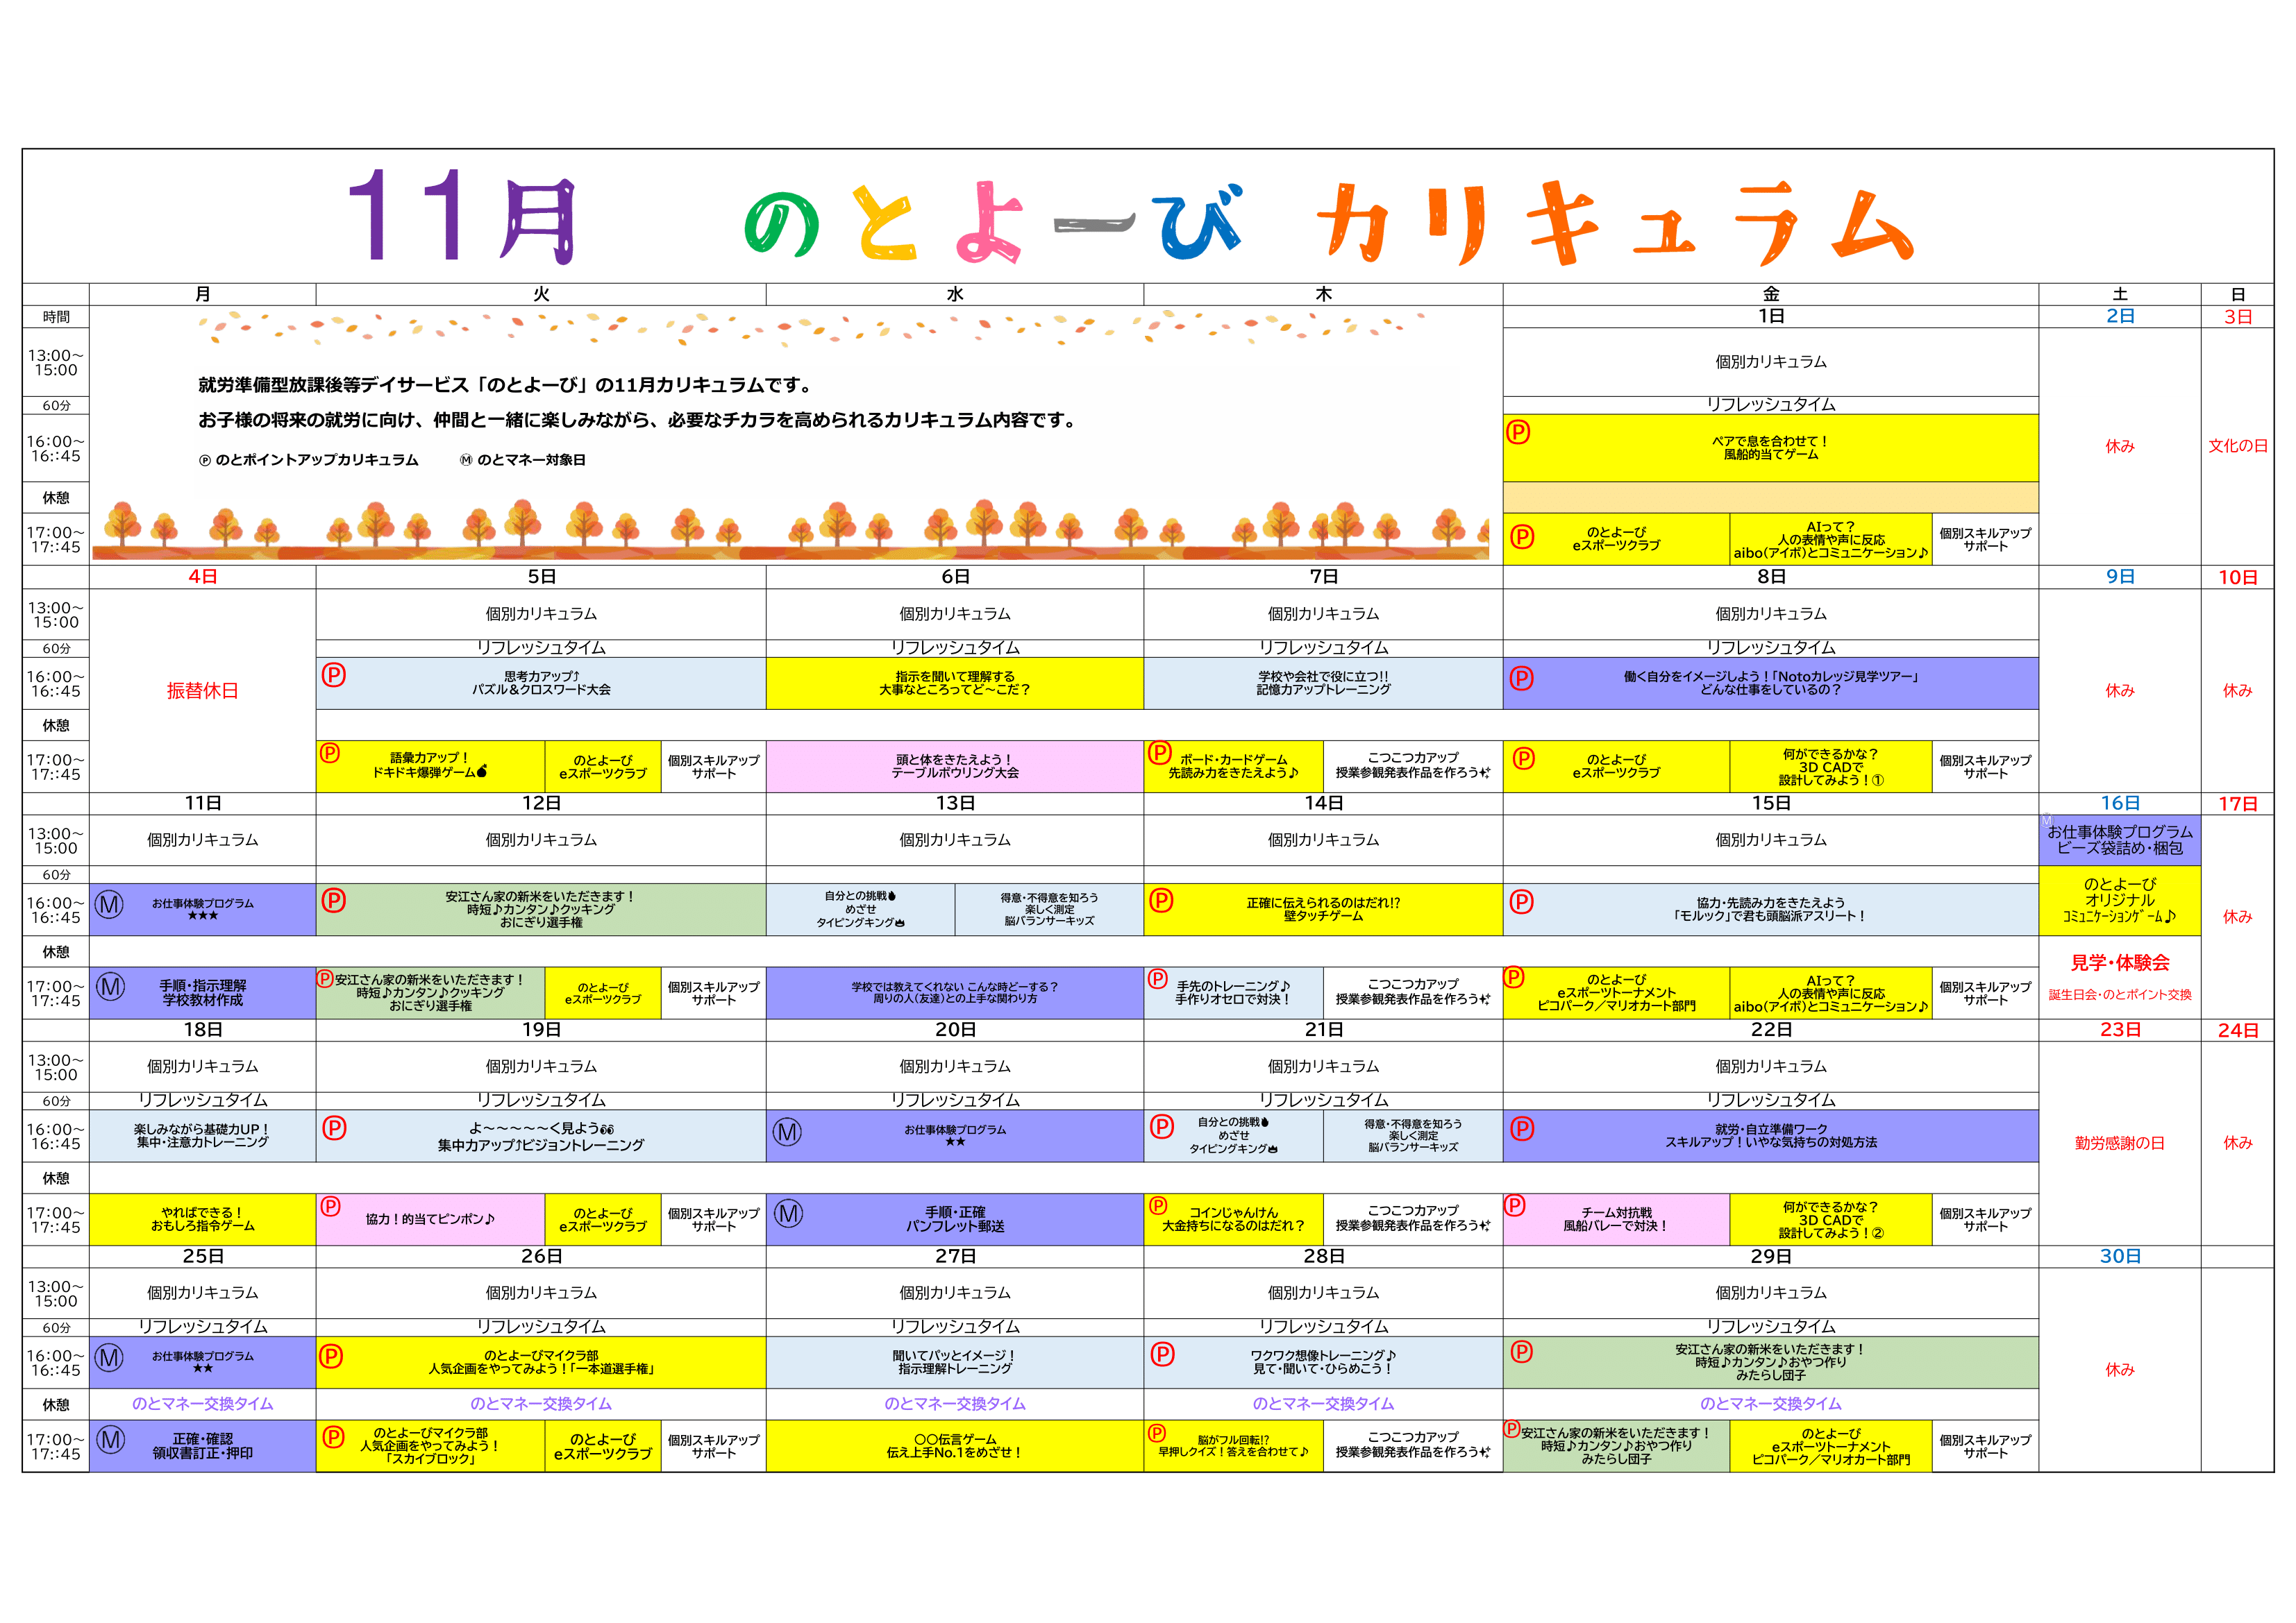This screenshot has height=1623, width=2296.
Task: Click the P mark beside いやな気持ちの対処方法
Action: (x=1521, y=1130)
